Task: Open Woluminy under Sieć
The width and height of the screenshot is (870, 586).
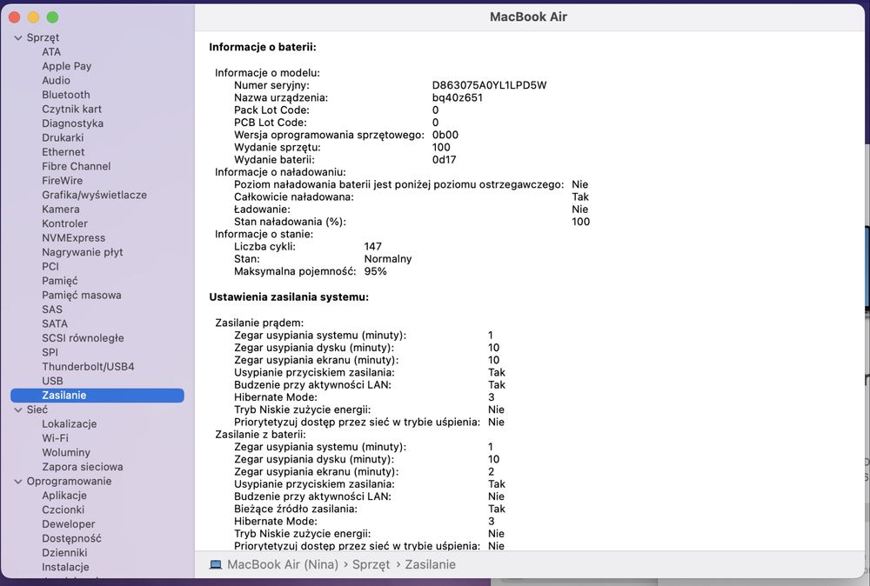Action: click(66, 452)
